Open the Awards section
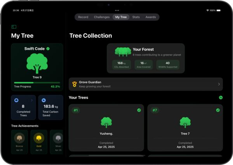The image size is (233, 165). pyautogui.click(x=151, y=17)
